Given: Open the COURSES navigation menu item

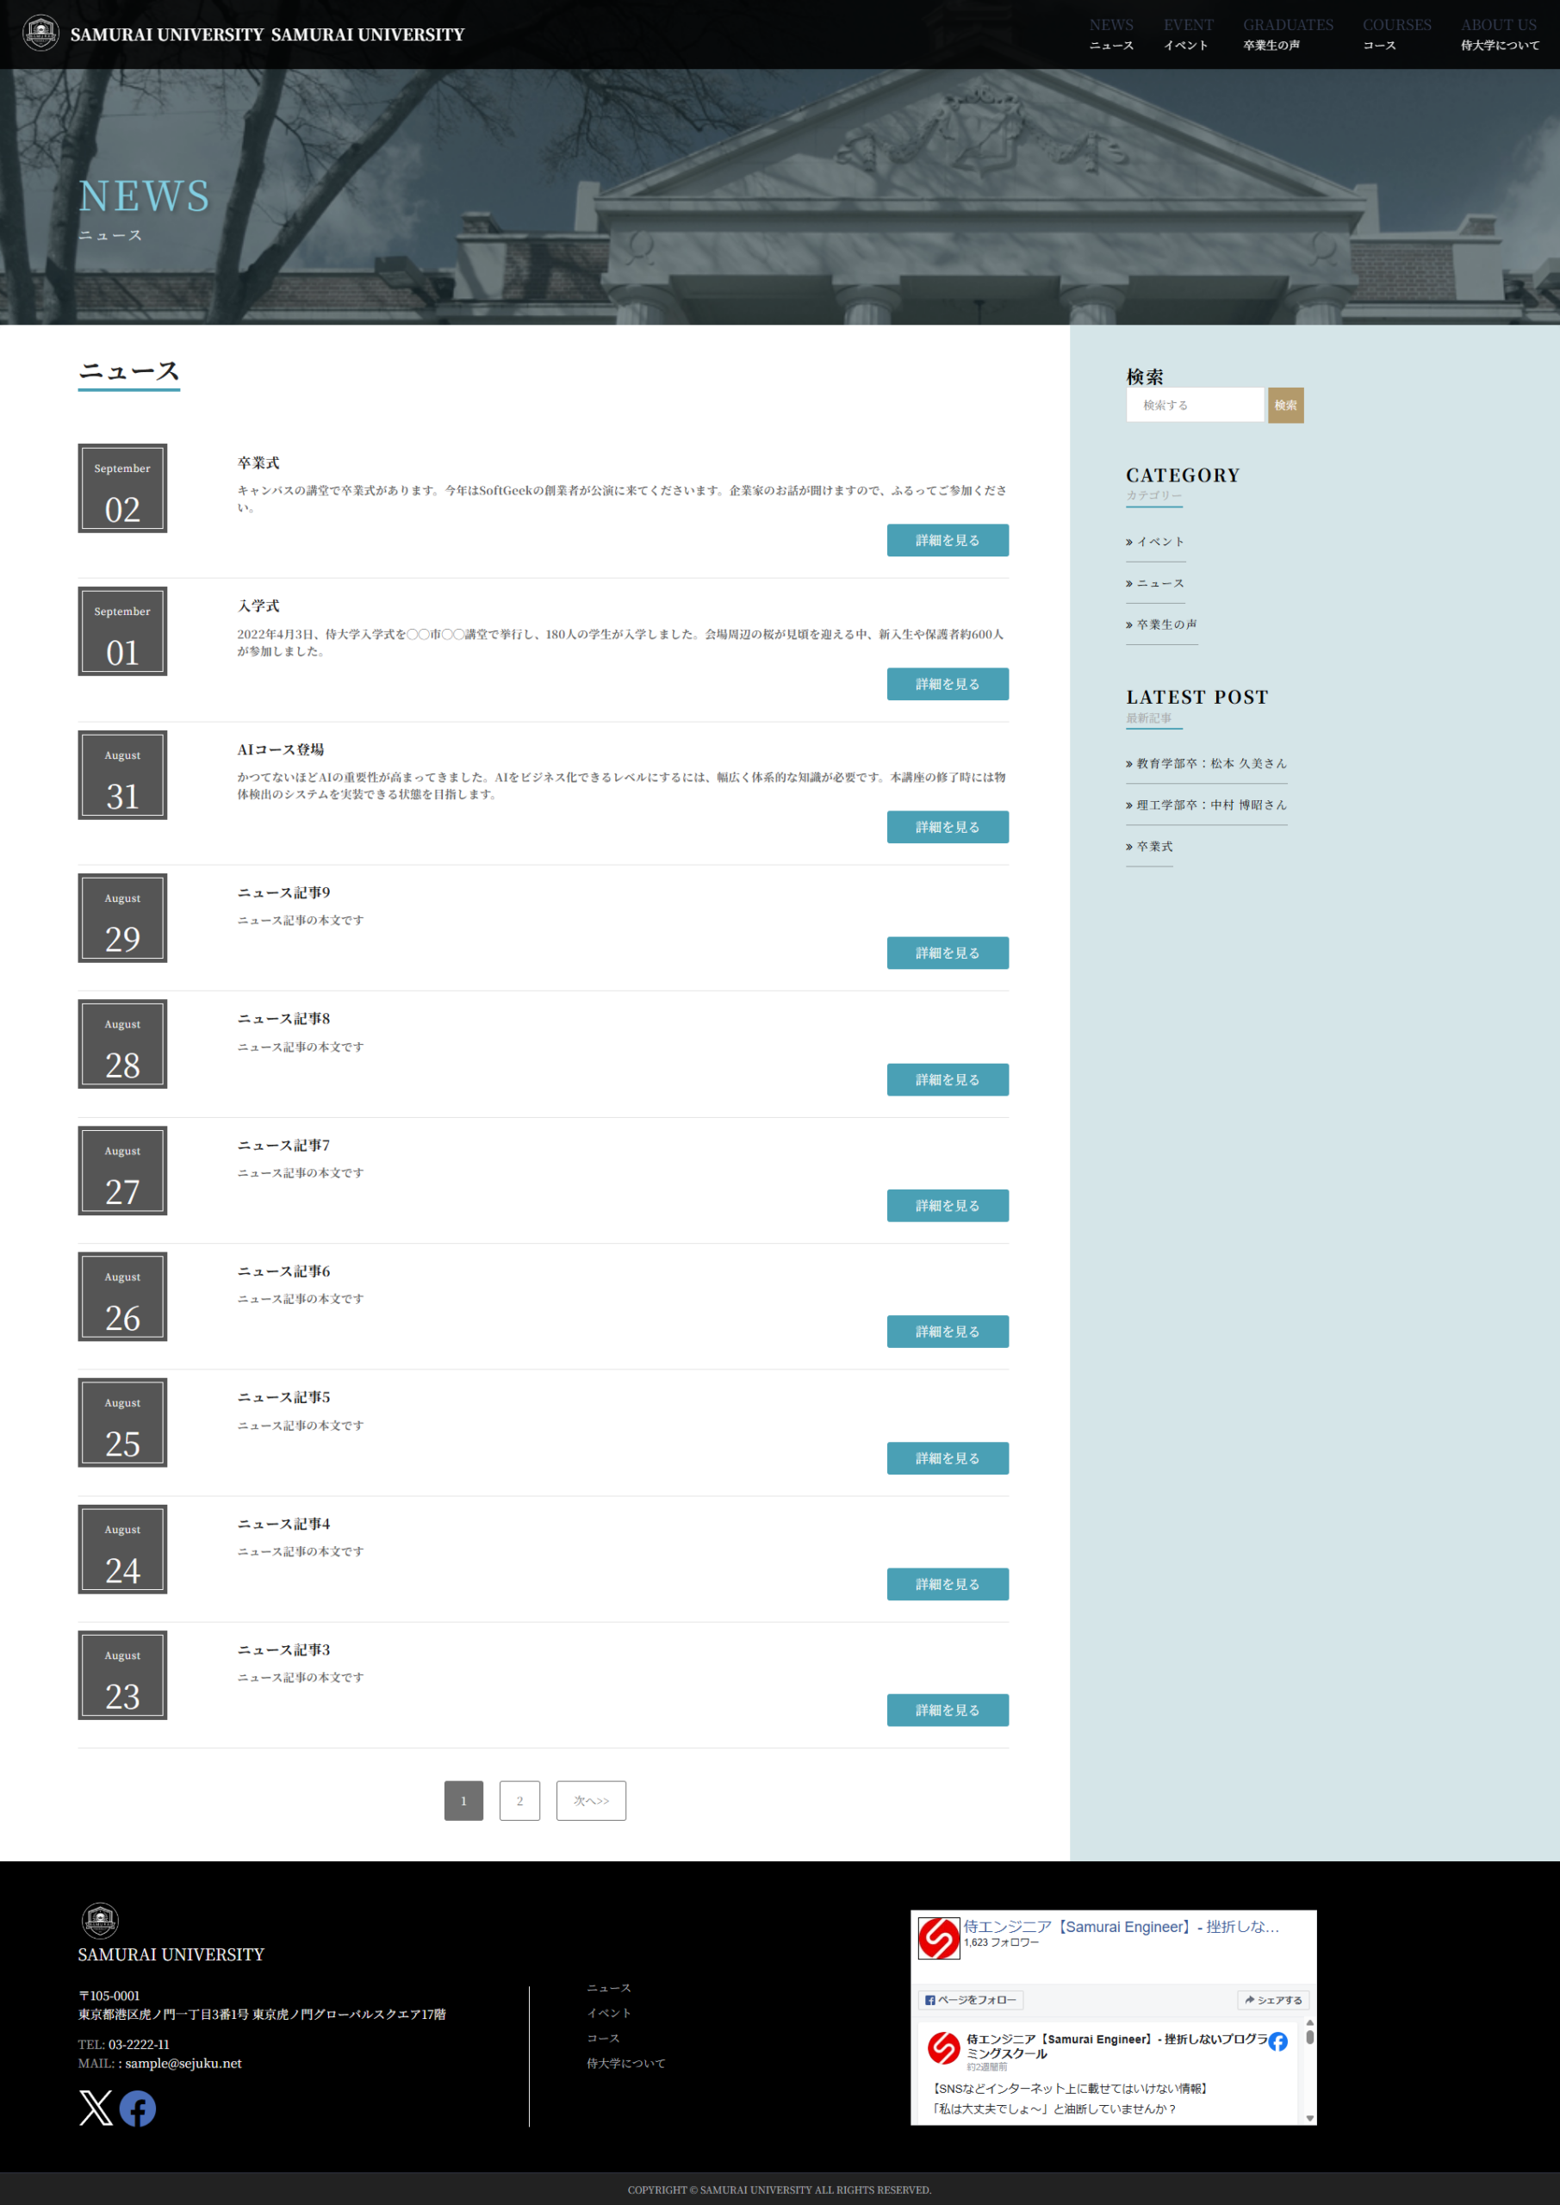Looking at the screenshot, I should click(x=1395, y=34).
